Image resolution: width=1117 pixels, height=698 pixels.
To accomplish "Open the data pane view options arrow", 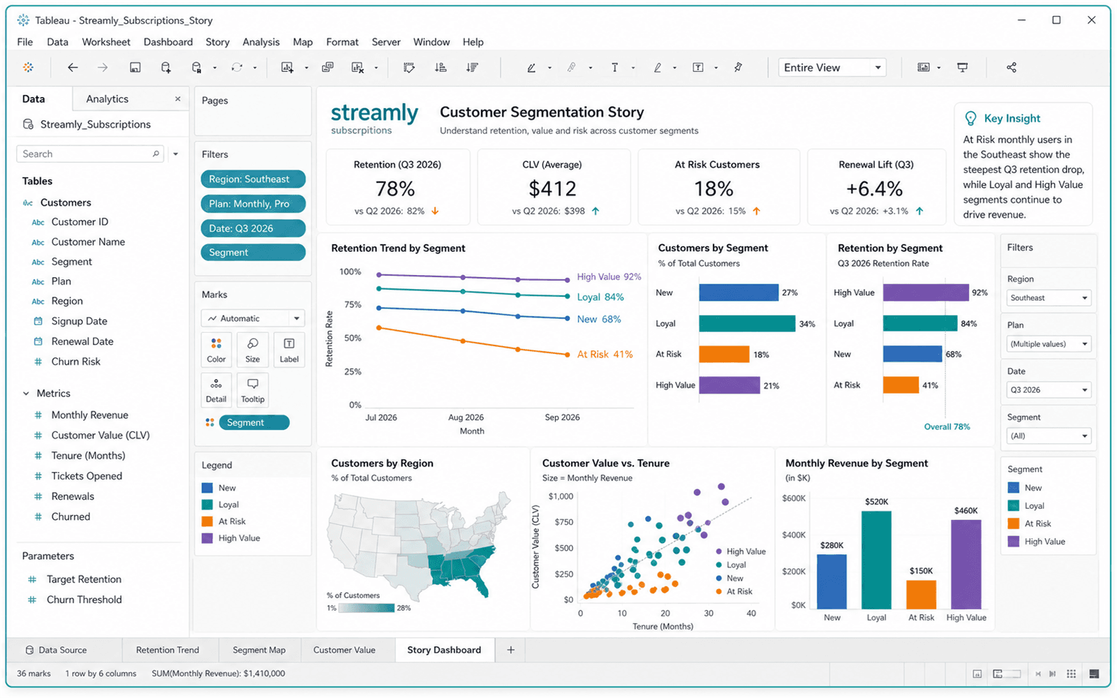I will point(175,154).
